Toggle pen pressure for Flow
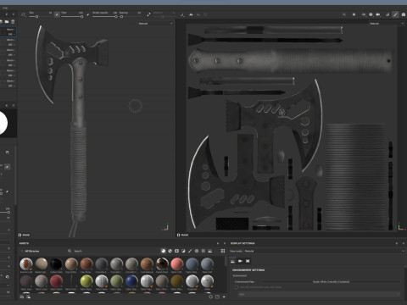The height and width of the screenshot is (305, 407). point(87,14)
